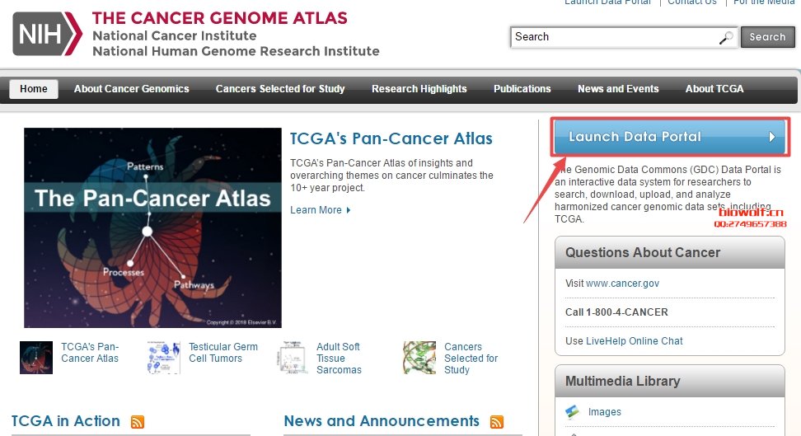Click the Learn More arrow icon
This screenshot has width=801, height=436.
(x=349, y=210)
